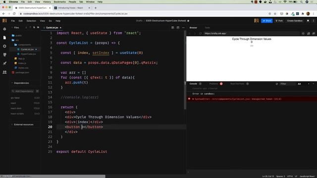The width and height of the screenshot is (317, 178).
Task: Open the CodeSandbox File menu
Action: (x=13, y=21)
